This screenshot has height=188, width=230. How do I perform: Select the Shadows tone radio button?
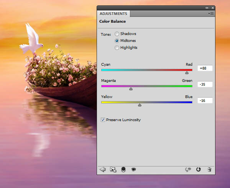pos(117,34)
